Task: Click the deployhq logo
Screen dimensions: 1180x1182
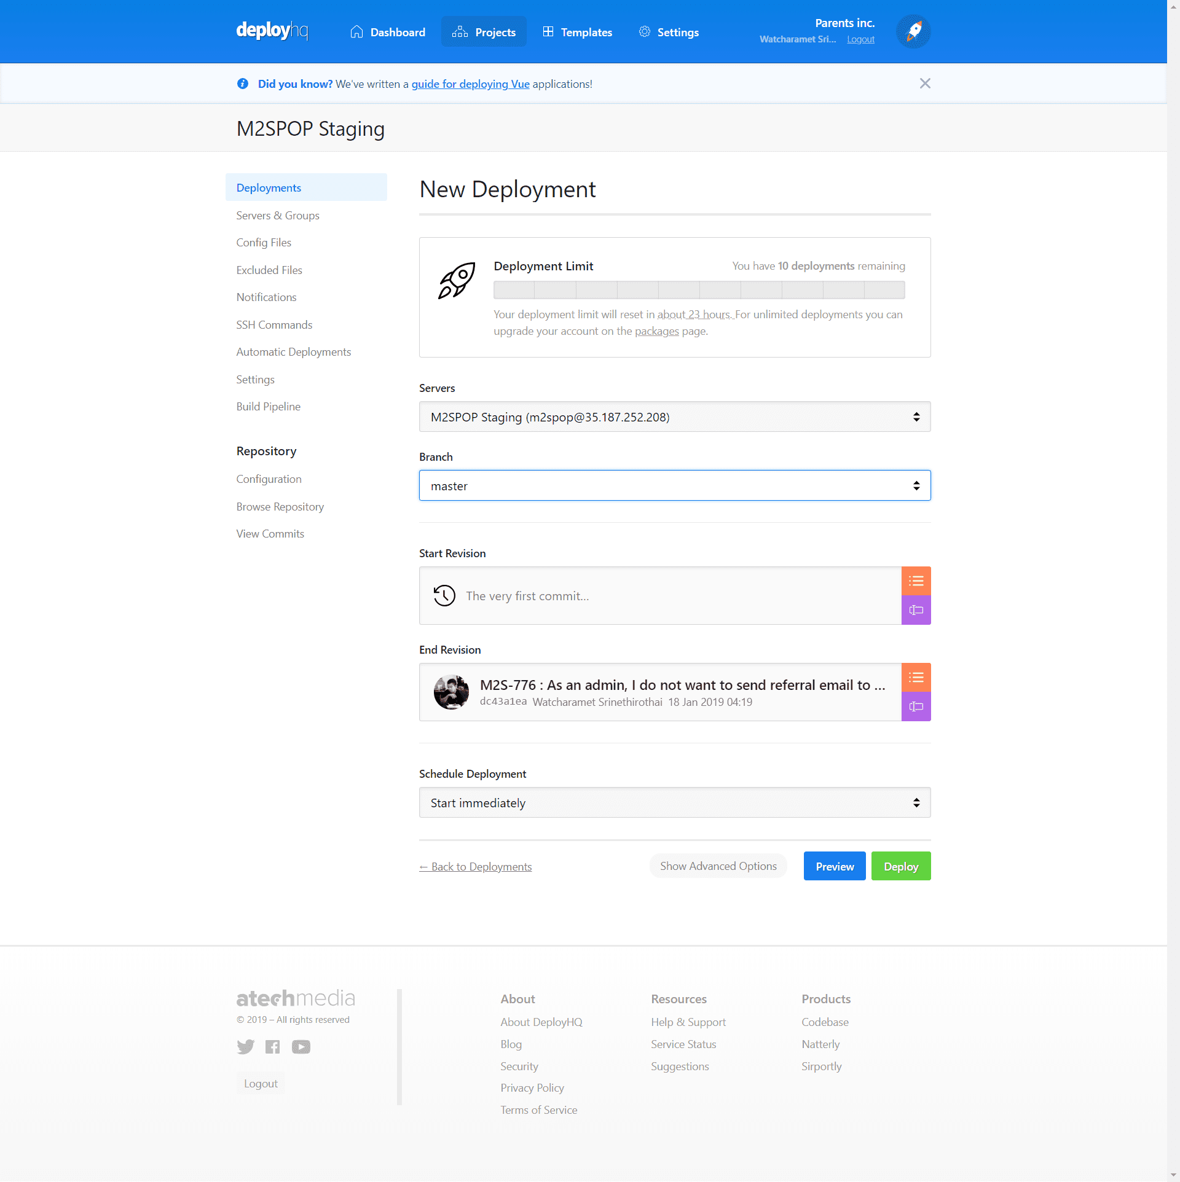Action: 272,31
